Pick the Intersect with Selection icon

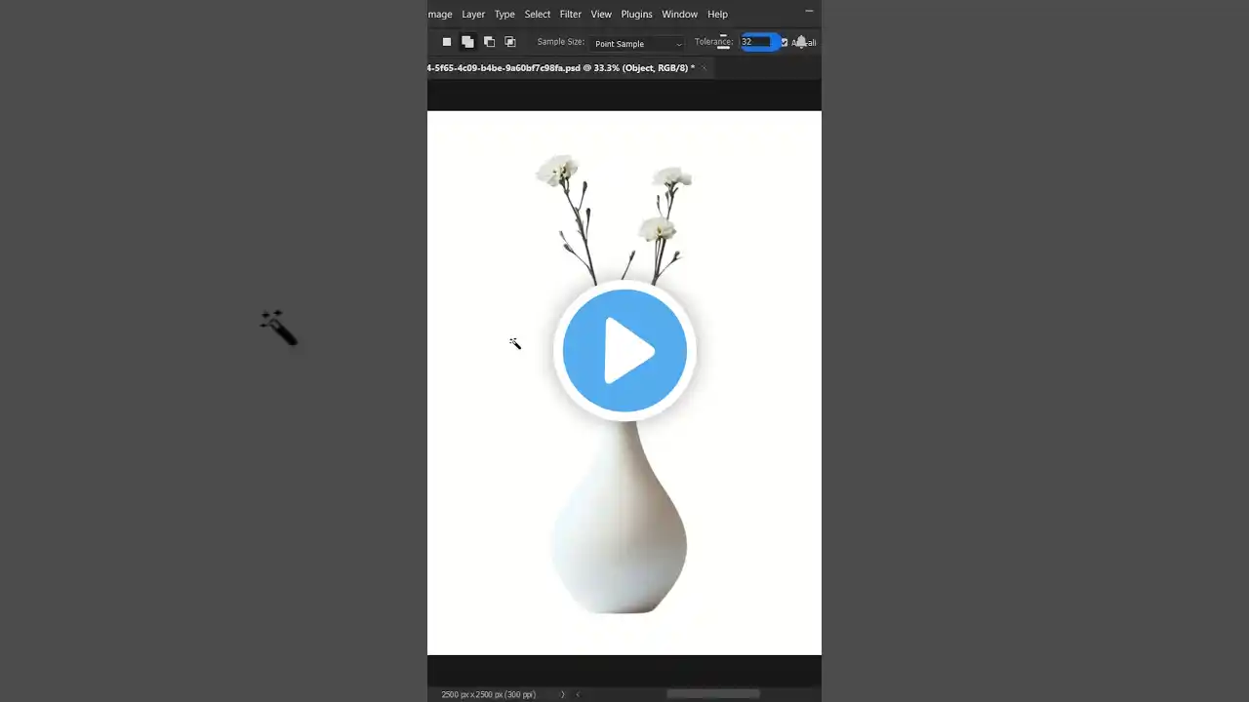[509, 42]
